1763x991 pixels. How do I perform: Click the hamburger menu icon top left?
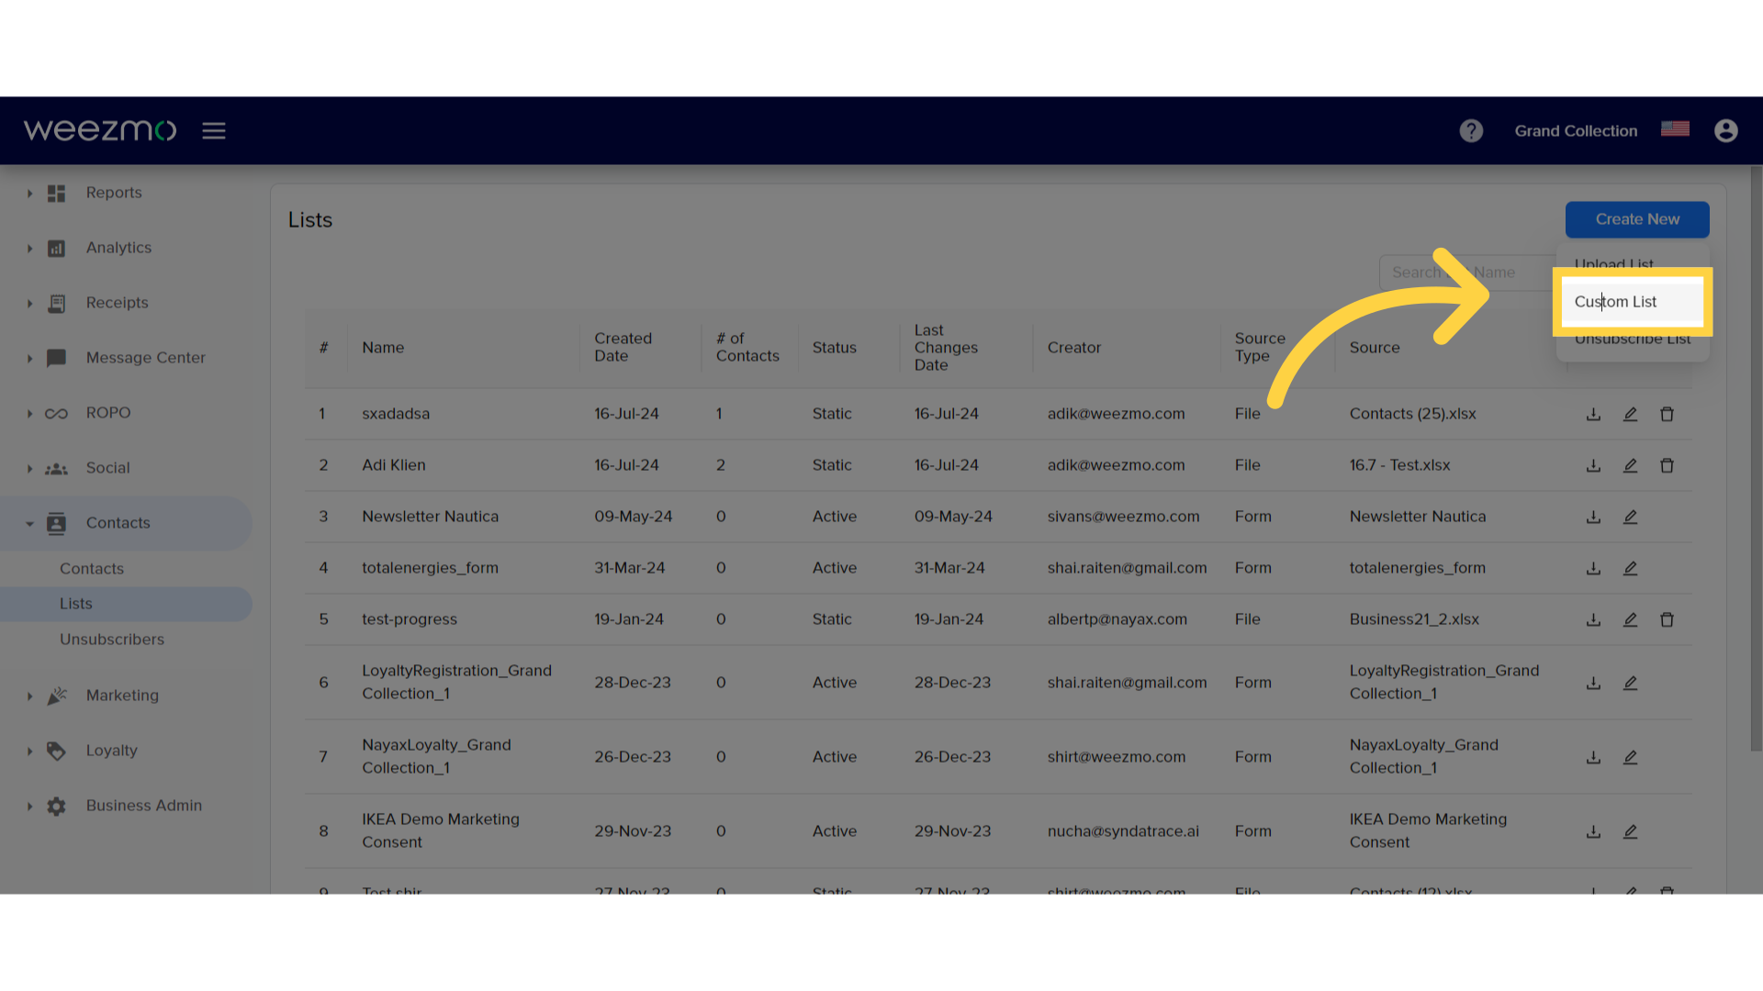click(213, 129)
